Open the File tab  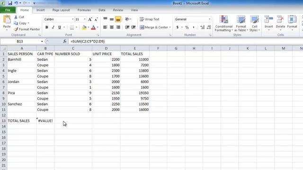pos(8,10)
